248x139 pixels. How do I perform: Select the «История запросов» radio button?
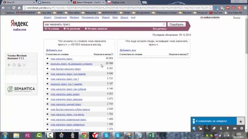(x=86, y=29)
